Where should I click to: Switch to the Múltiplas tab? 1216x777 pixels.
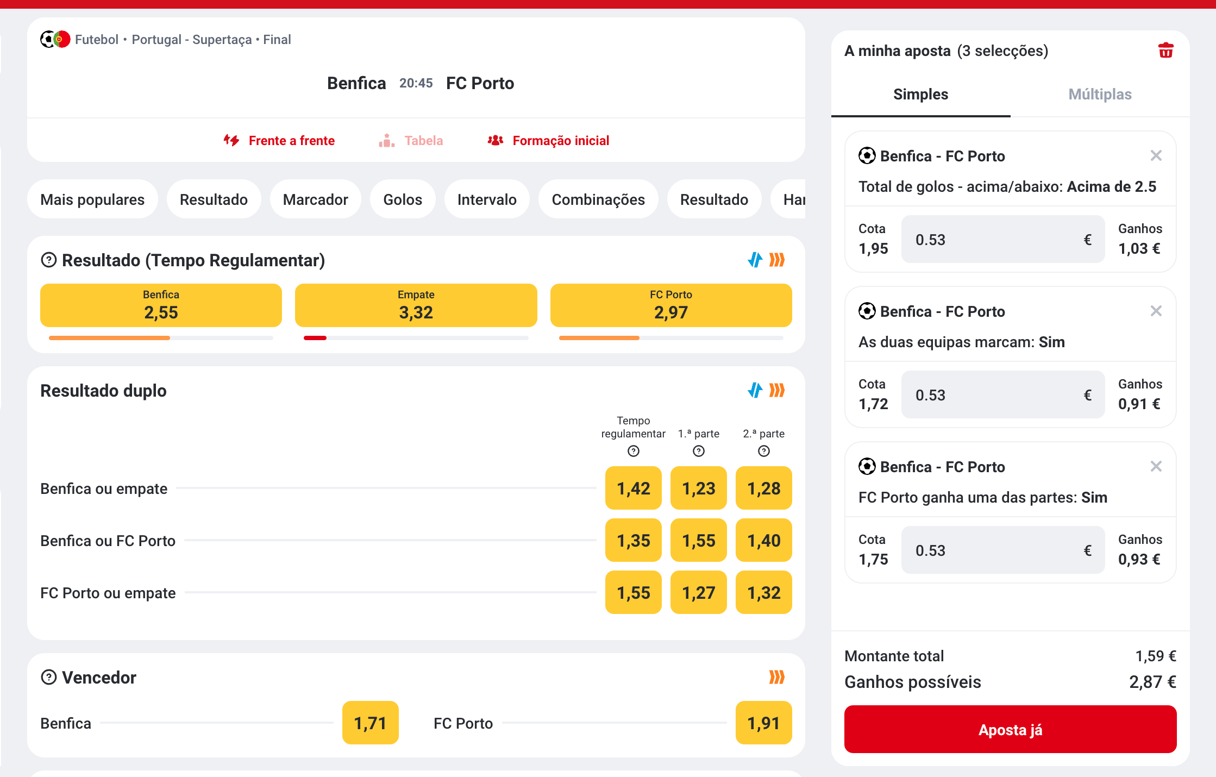click(x=1100, y=95)
